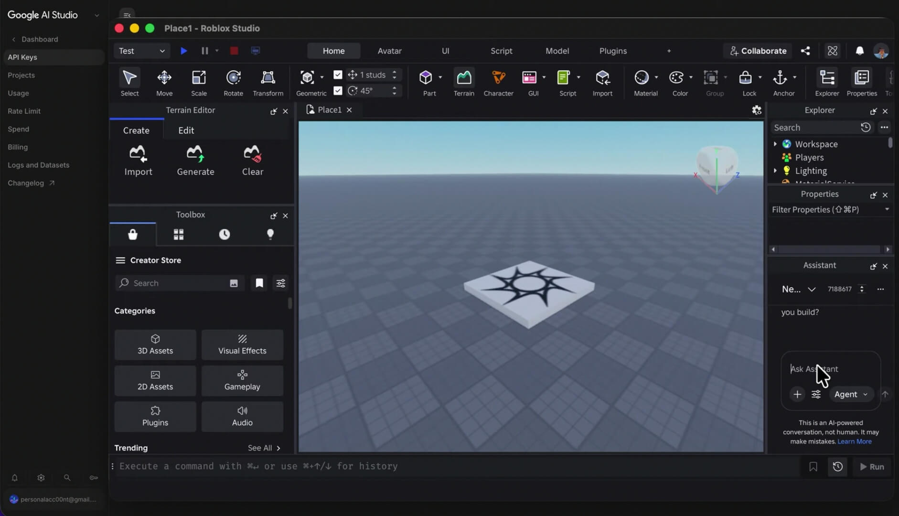Show the Properties panel from toolbar
This screenshot has height=516, width=899.
click(x=862, y=82)
